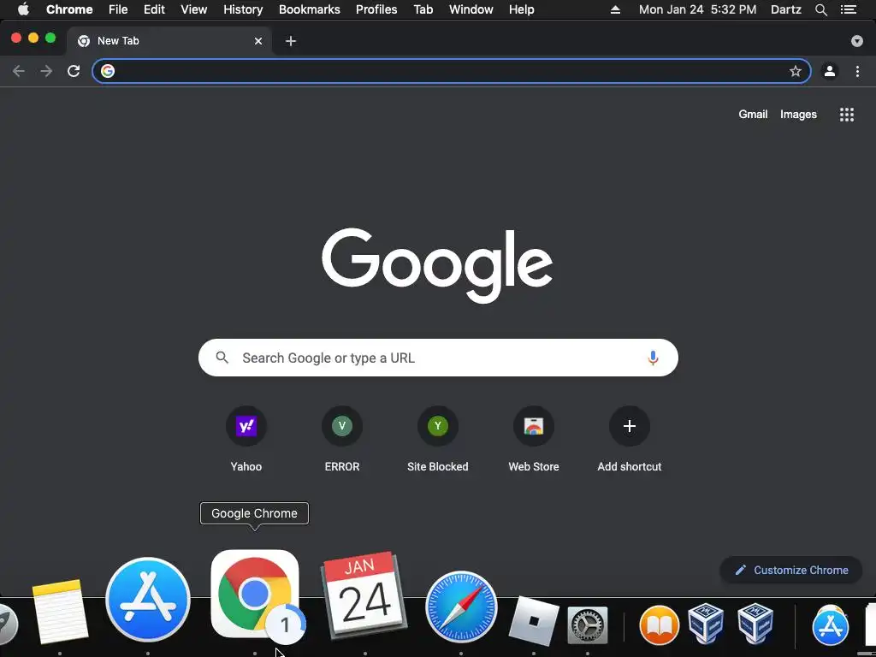The height and width of the screenshot is (657, 876).
Task: Open the Chrome application menu
Action: click(x=69, y=9)
